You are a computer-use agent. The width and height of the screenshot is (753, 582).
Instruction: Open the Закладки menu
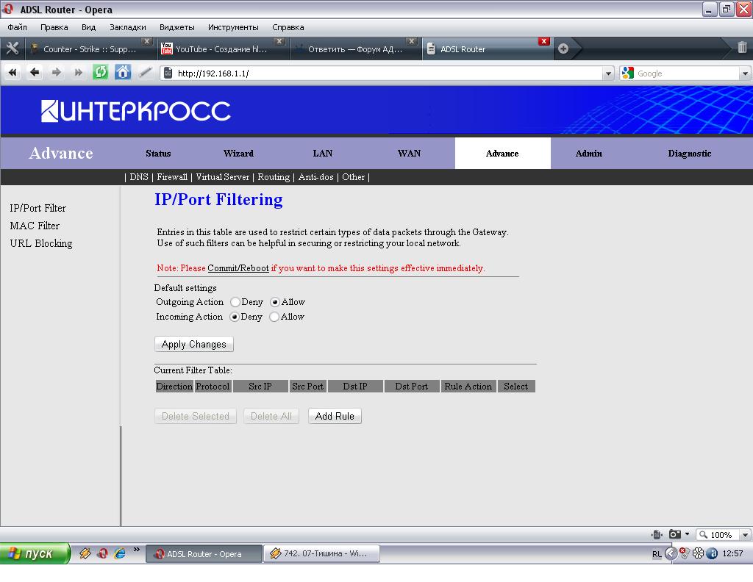128,27
